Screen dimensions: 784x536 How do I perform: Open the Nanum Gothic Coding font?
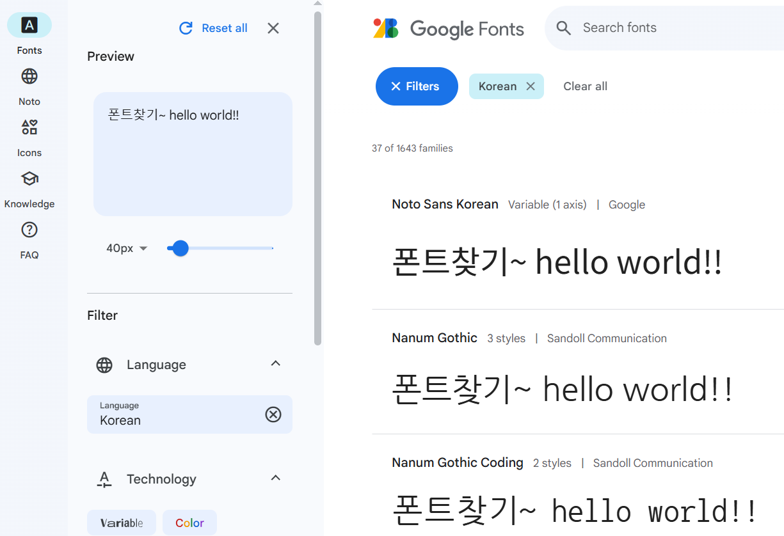pyautogui.click(x=458, y=463)
